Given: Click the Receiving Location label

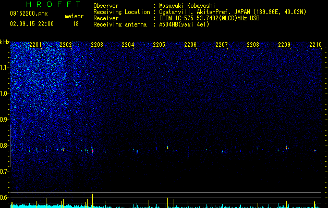Looking at the screenshot, I should coord(122,12).
